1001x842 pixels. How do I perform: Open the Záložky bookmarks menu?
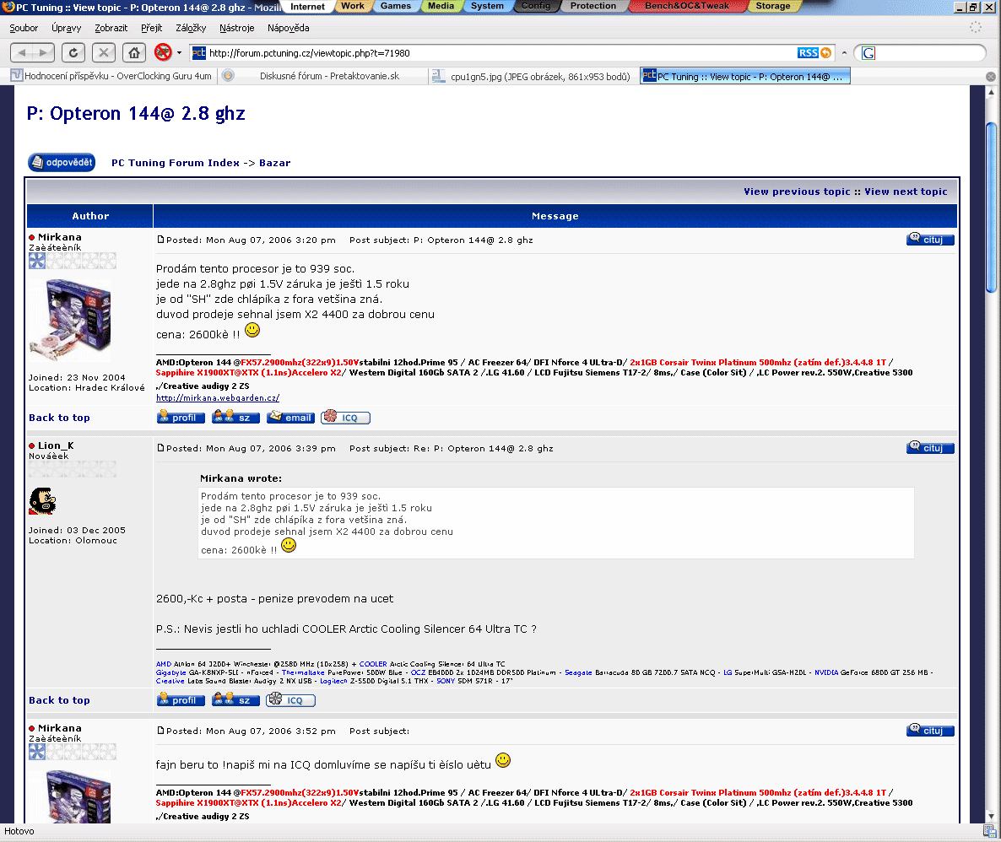coord(191,29)
